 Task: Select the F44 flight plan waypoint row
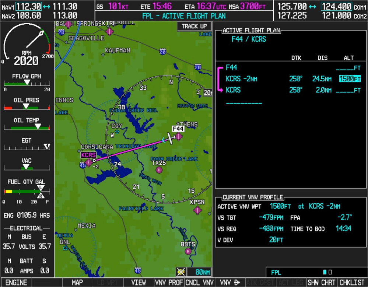[293, 68]
